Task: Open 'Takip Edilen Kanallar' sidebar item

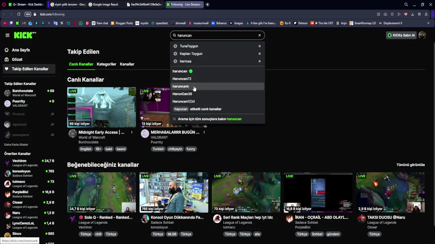Action: click(28, 69)
